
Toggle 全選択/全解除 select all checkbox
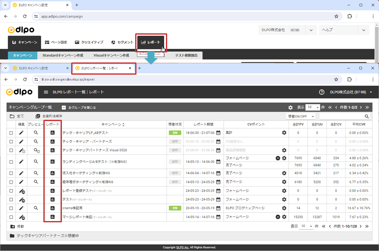38,116
